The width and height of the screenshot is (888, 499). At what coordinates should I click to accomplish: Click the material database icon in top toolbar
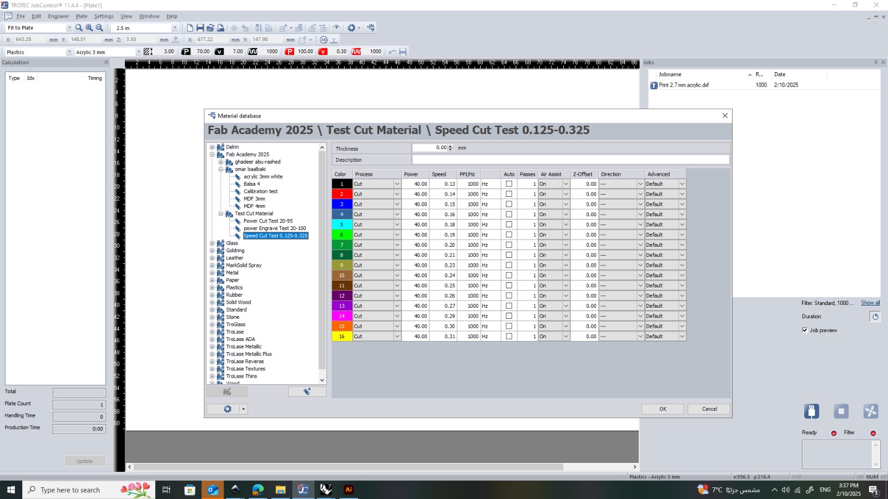(371, 28)
